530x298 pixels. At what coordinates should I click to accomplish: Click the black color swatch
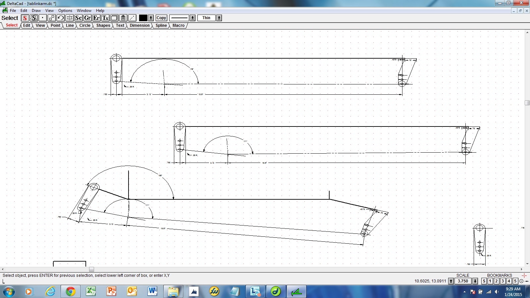tap(143, 18)
